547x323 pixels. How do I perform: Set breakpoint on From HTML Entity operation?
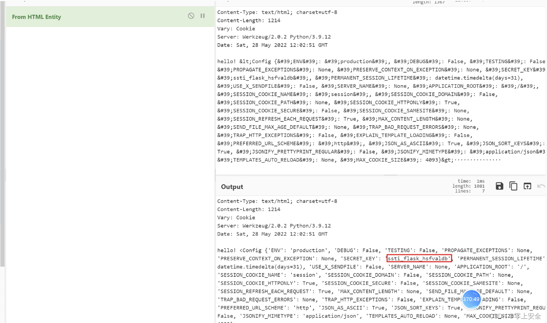pyautogui.click(x=203, y=16)
